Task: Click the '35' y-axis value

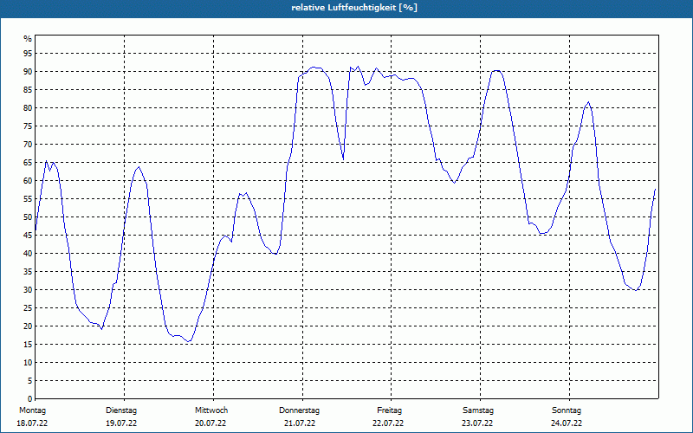Action: (28, 272)
